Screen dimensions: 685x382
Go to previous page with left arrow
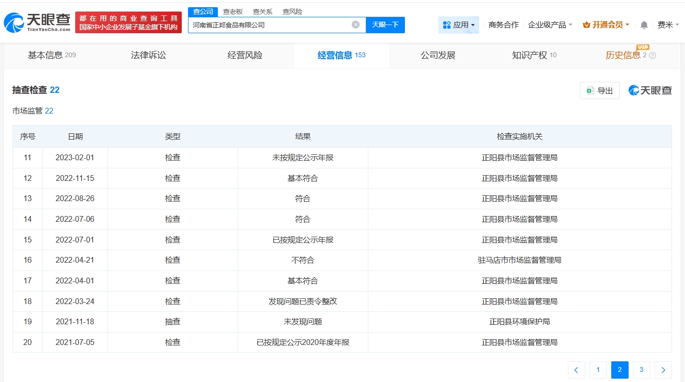pos(576,370)
